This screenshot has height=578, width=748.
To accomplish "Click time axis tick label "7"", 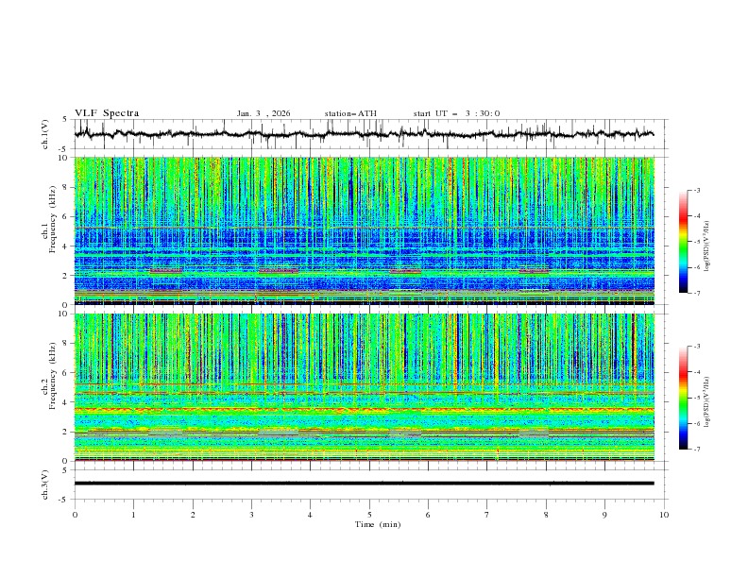I will coord(487,515).
